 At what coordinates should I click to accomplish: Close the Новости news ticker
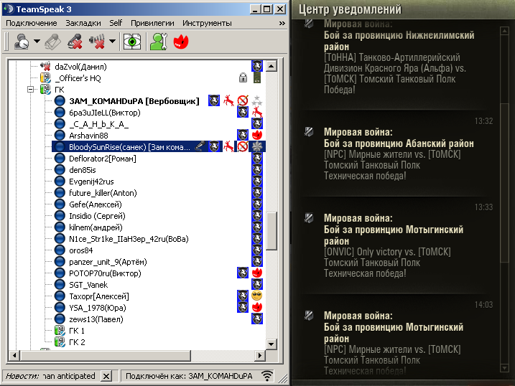click(106, 376)
